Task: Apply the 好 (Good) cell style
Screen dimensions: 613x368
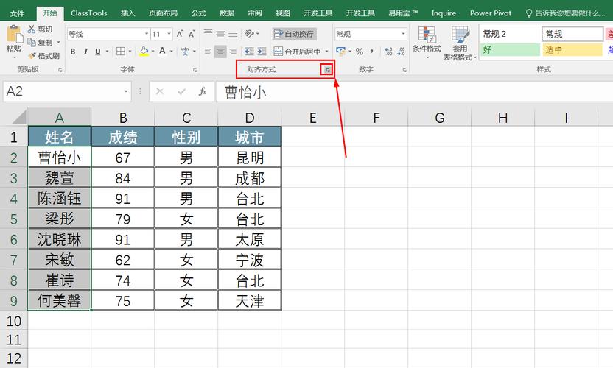Action: coord(509,50)
